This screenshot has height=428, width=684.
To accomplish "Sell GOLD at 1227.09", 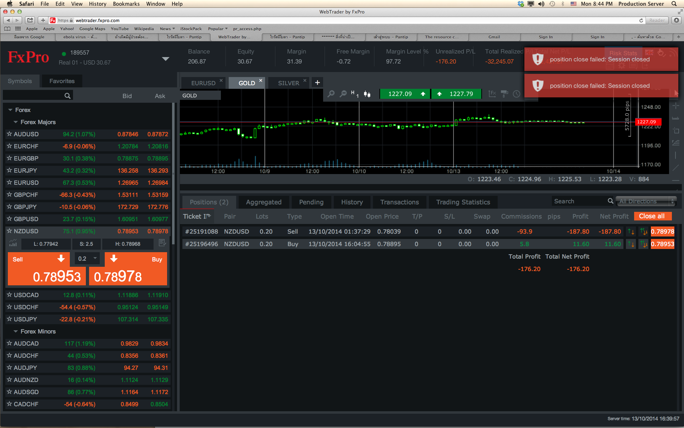I will click(x=405, y=94).
